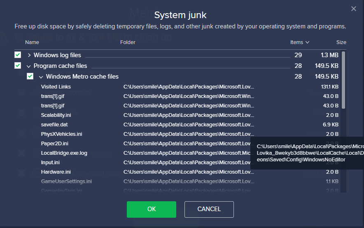The width and height of the screenshot is (364, 228).
Task: Expand the Windows log files group
Action: [29, 55]
